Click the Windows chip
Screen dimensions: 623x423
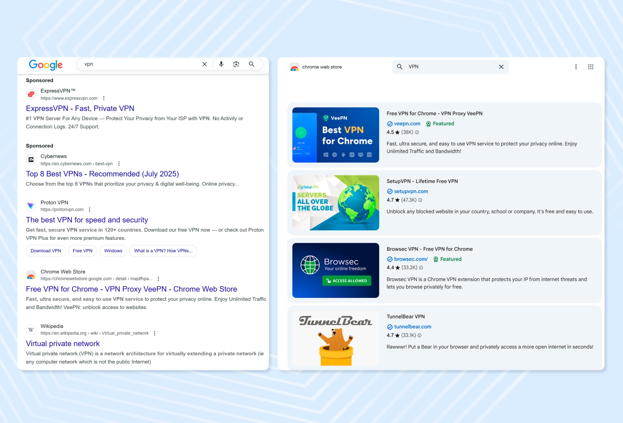(x=113, y=251)
